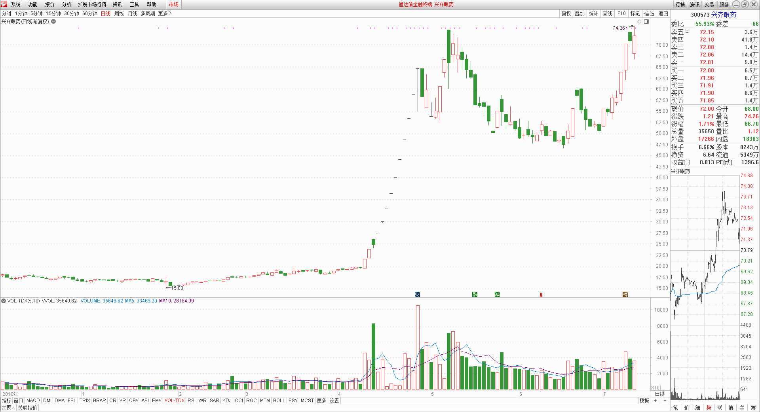Select the 周线 weekly period tab
This screenshot has height=412, width=760.
click(x=119, y=13)
